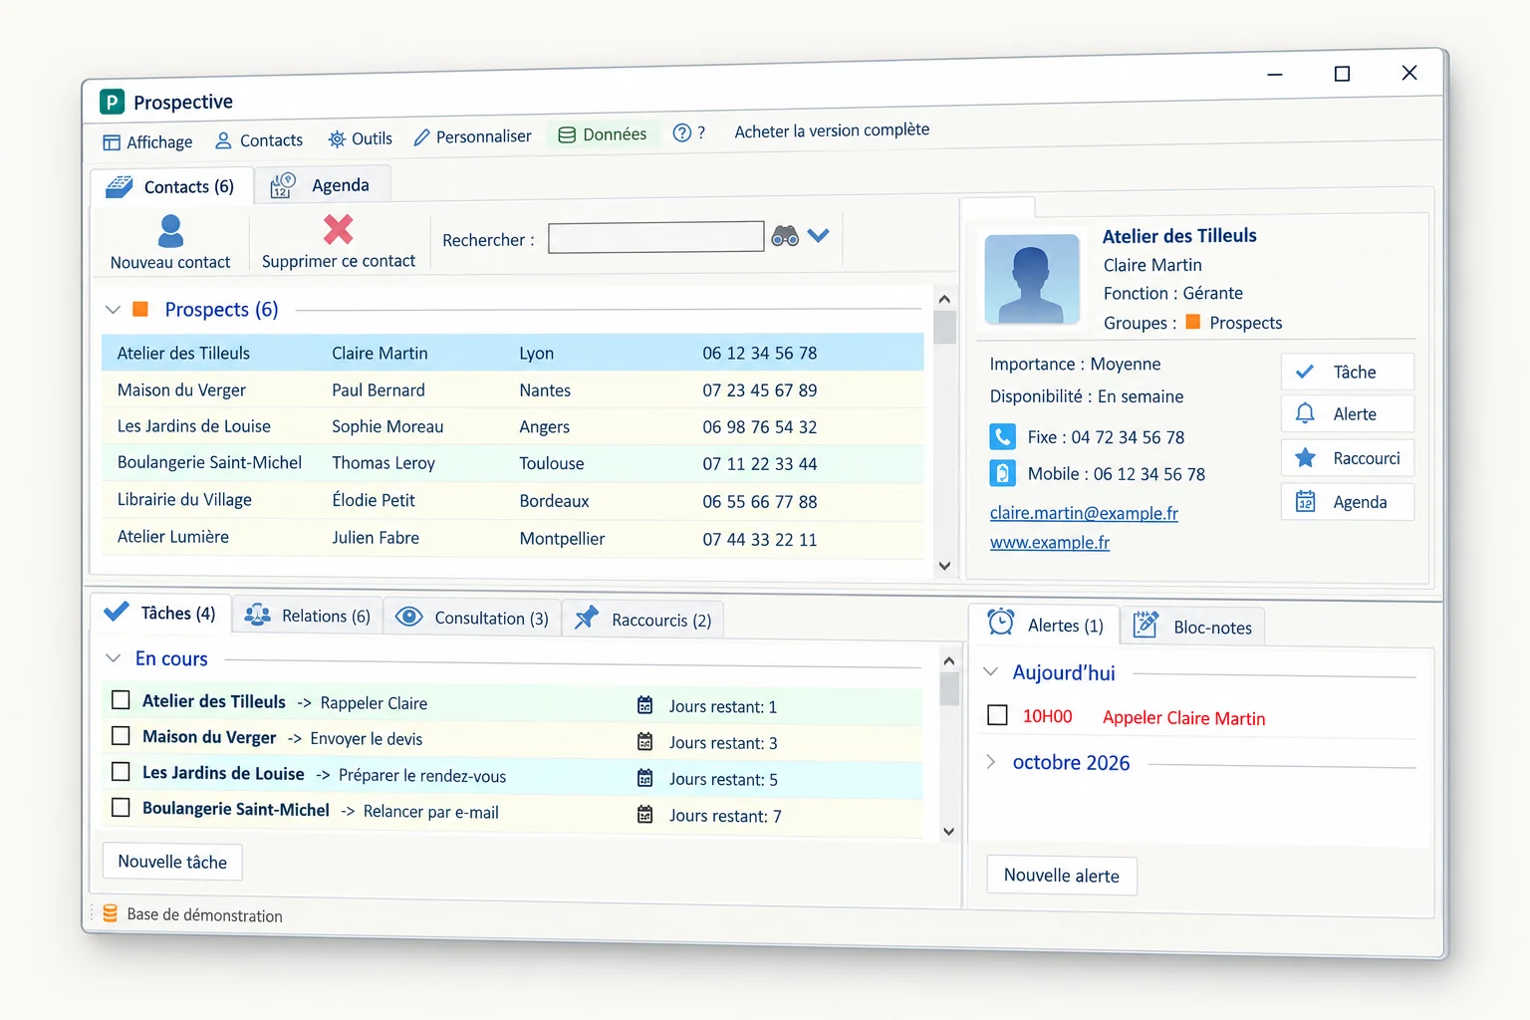The height and width of the screenshot is (1020, 1530).
Task: Click the Prospective app logo icon
Action: [x=112, y=102]
